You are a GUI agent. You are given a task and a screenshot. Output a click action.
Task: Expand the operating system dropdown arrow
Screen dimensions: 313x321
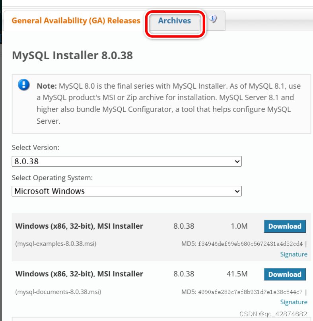tap(236, 191)
